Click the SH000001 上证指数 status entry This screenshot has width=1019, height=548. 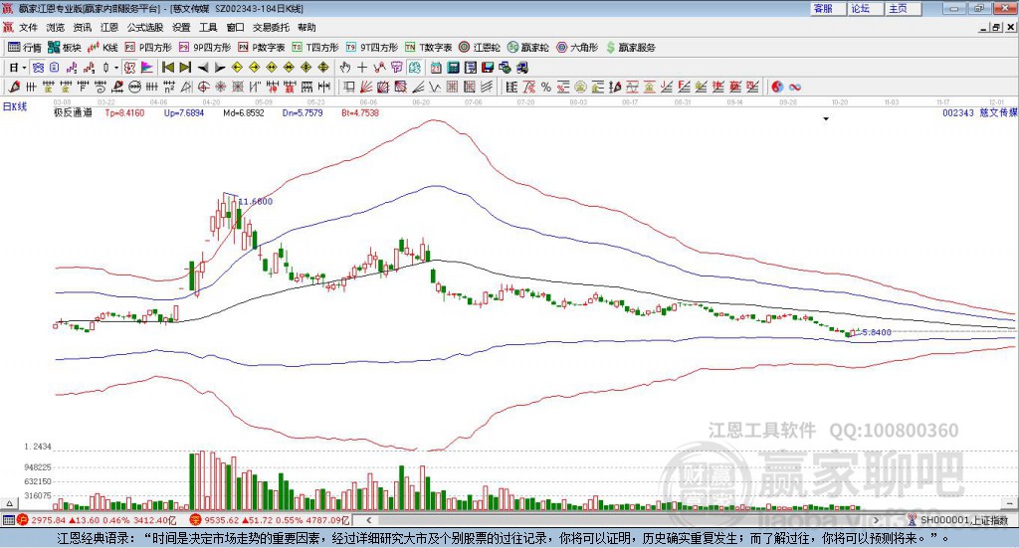(963, 520)
